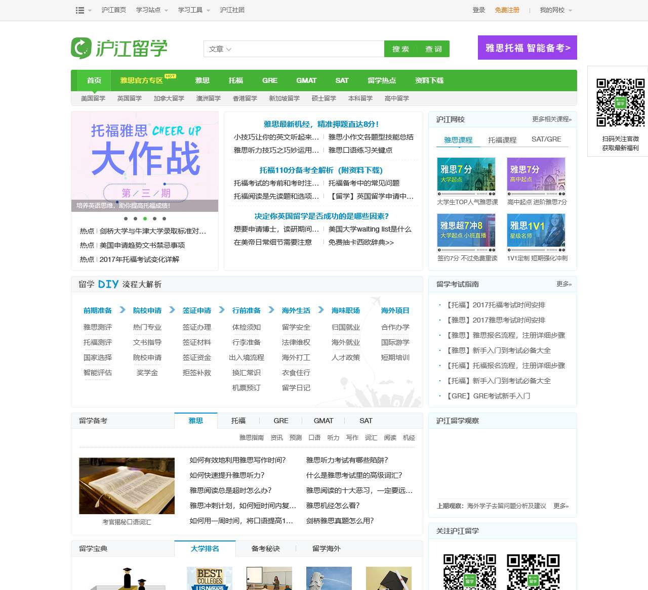This screenshot has width=648, height=590.
Task: Open the top-left list menu icon
Action: 79,10
